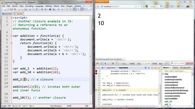Open the Encoding menu in Notepad++

pos(29,6)
